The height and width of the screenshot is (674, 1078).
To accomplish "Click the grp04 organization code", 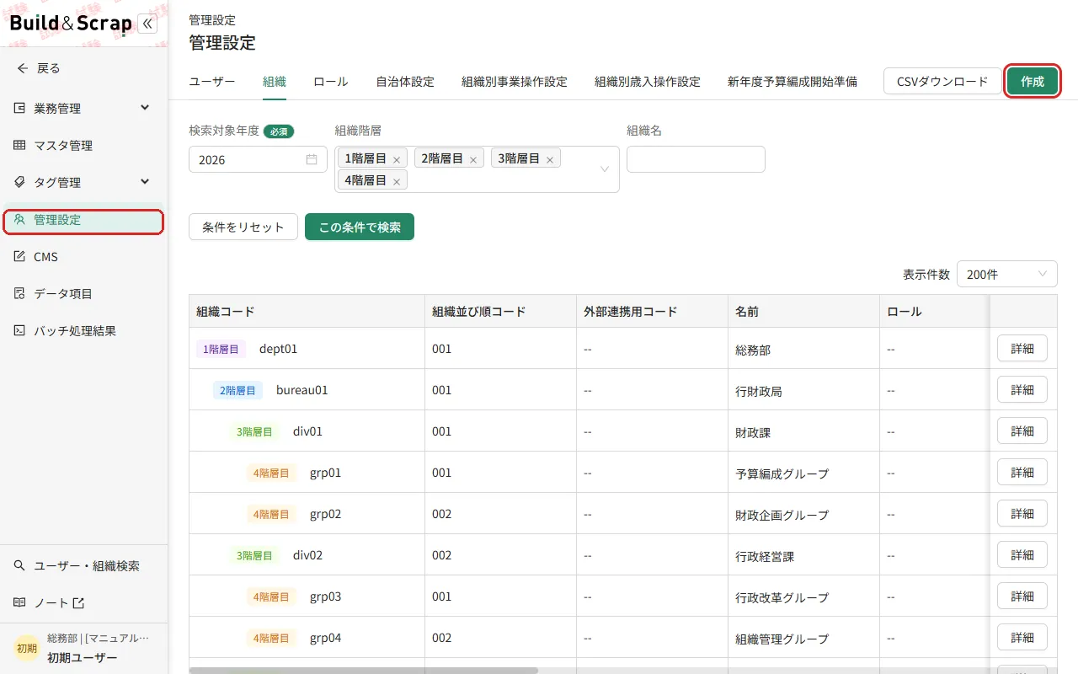I will pos(326,638).
